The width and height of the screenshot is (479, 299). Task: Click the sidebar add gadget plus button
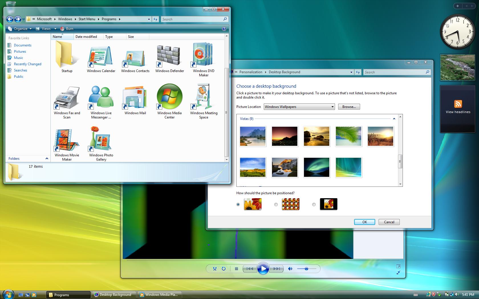click(x=457, y=6)
